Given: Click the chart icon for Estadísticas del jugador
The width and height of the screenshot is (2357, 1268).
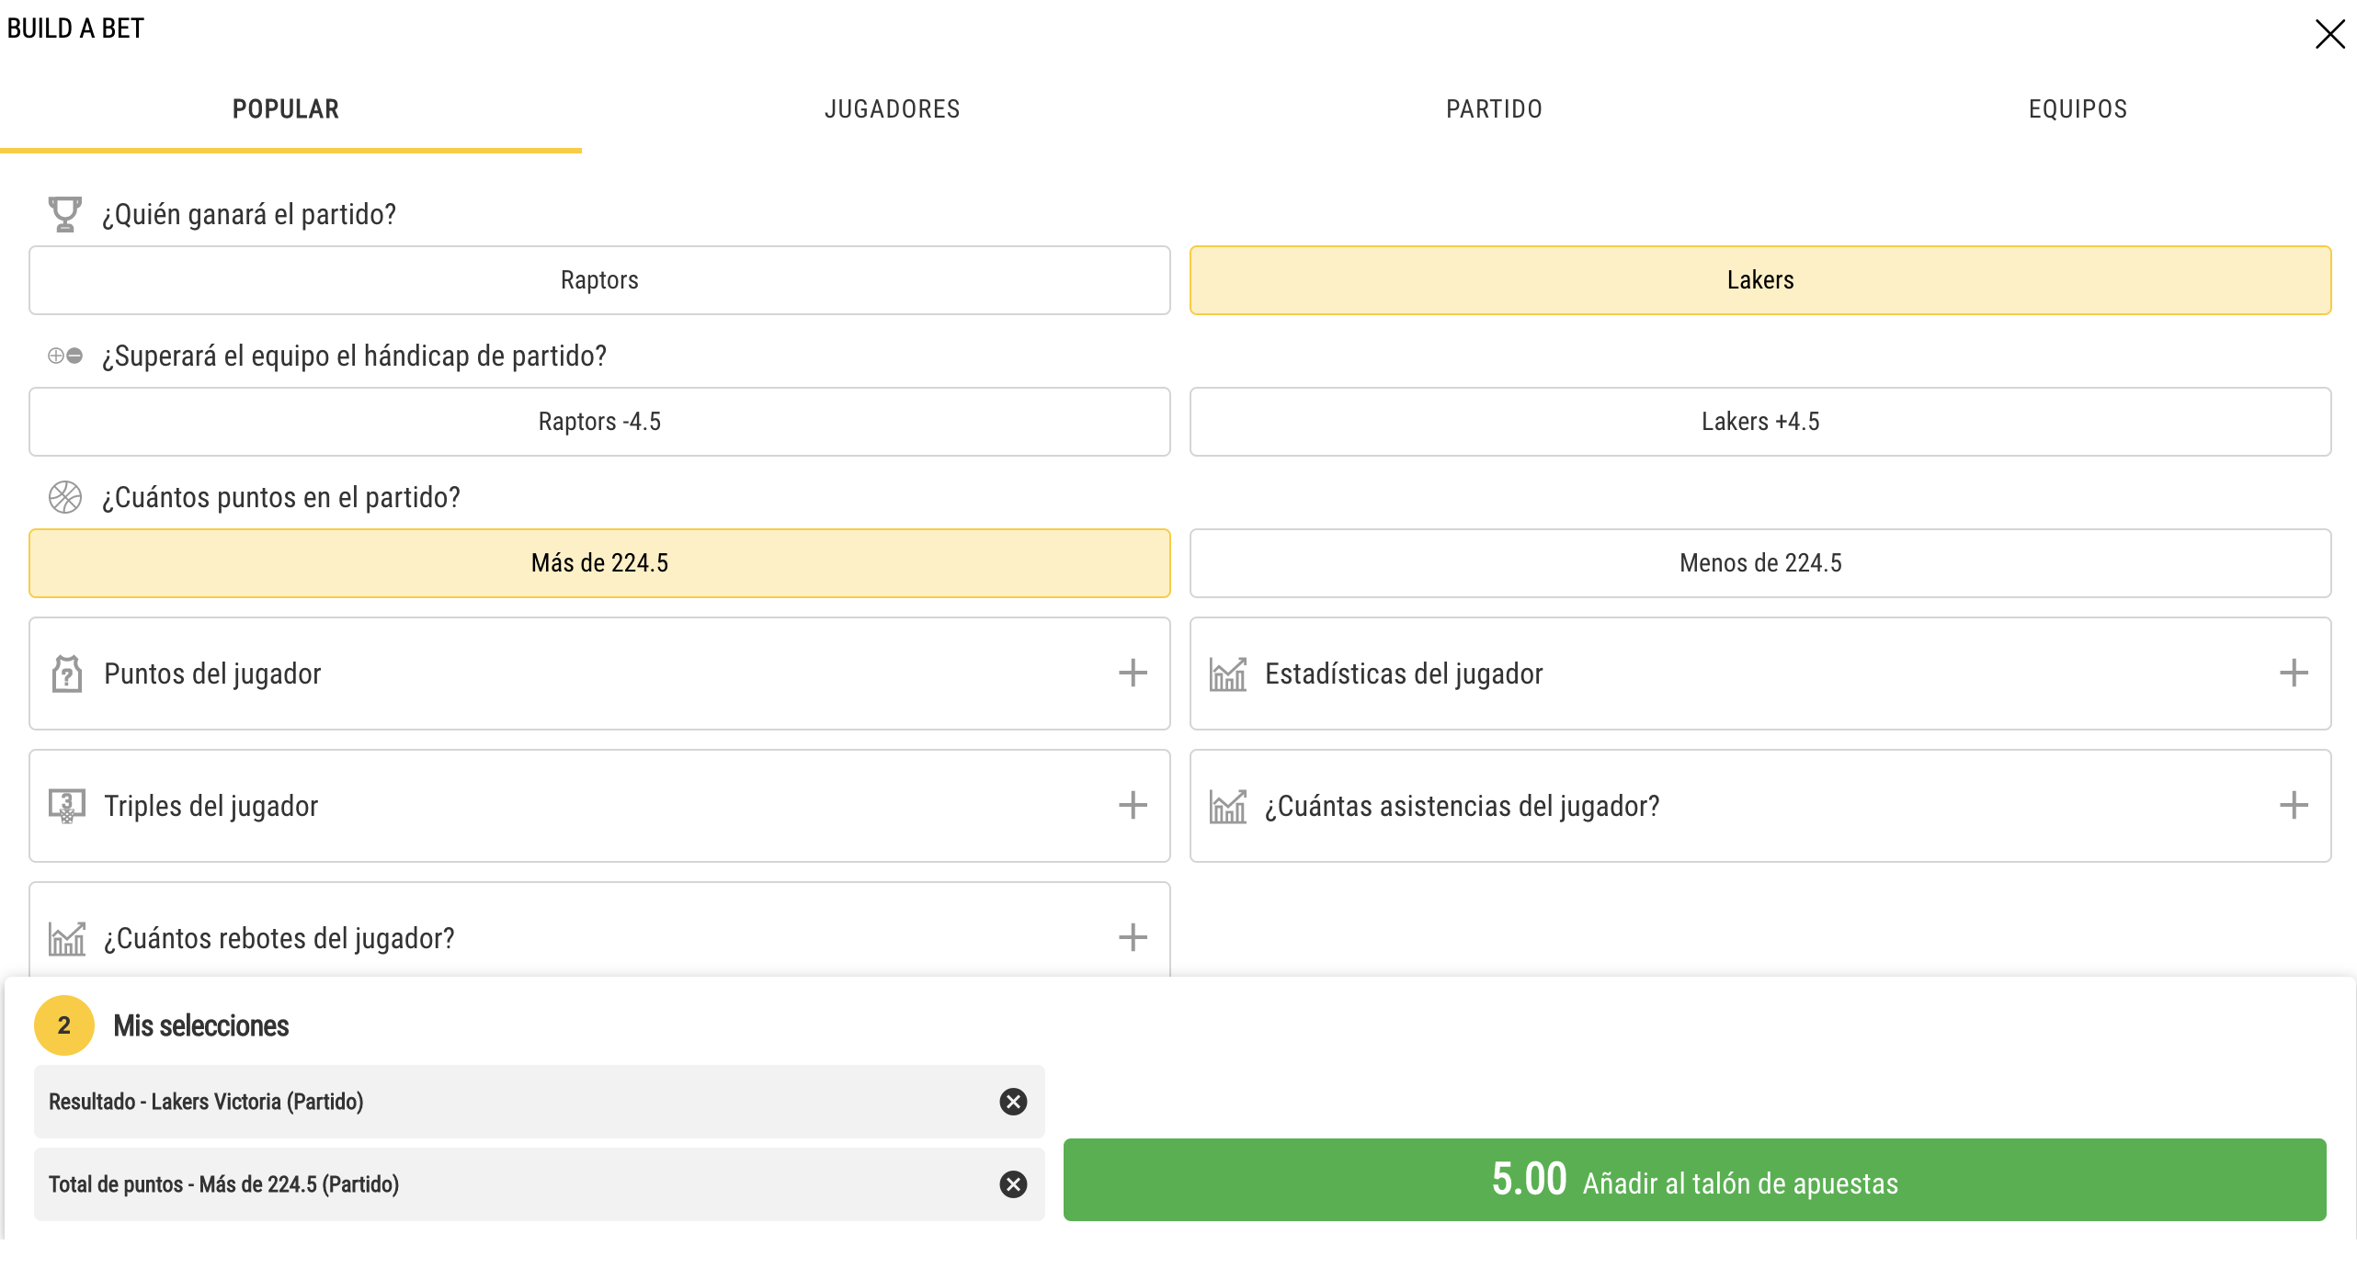Looking at the screenshot, I should 1228,674.
